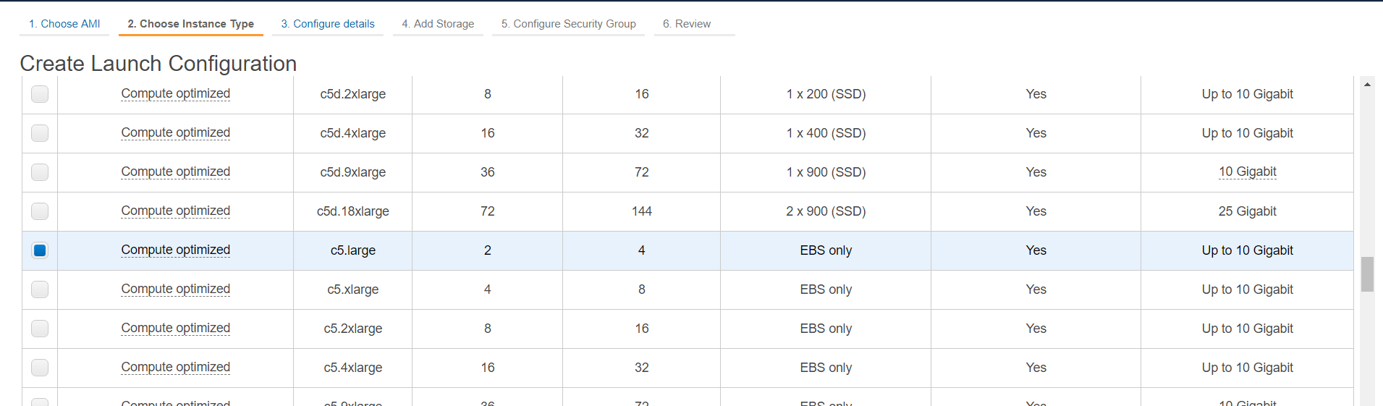
Task: Click the Create Launch Configuration heading
Action: pos(158,64)
